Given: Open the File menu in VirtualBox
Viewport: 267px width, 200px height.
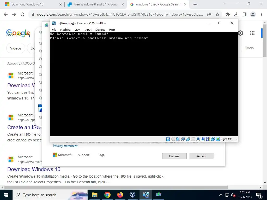Looking at the screenshot, I should [x=54, y=30].
